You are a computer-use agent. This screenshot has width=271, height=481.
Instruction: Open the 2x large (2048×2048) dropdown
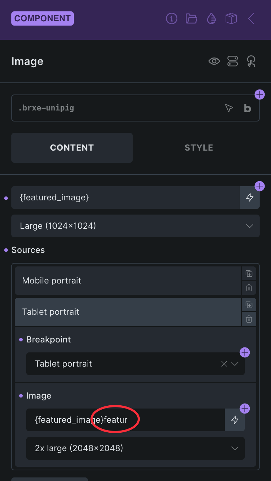(x=135, y=448)
